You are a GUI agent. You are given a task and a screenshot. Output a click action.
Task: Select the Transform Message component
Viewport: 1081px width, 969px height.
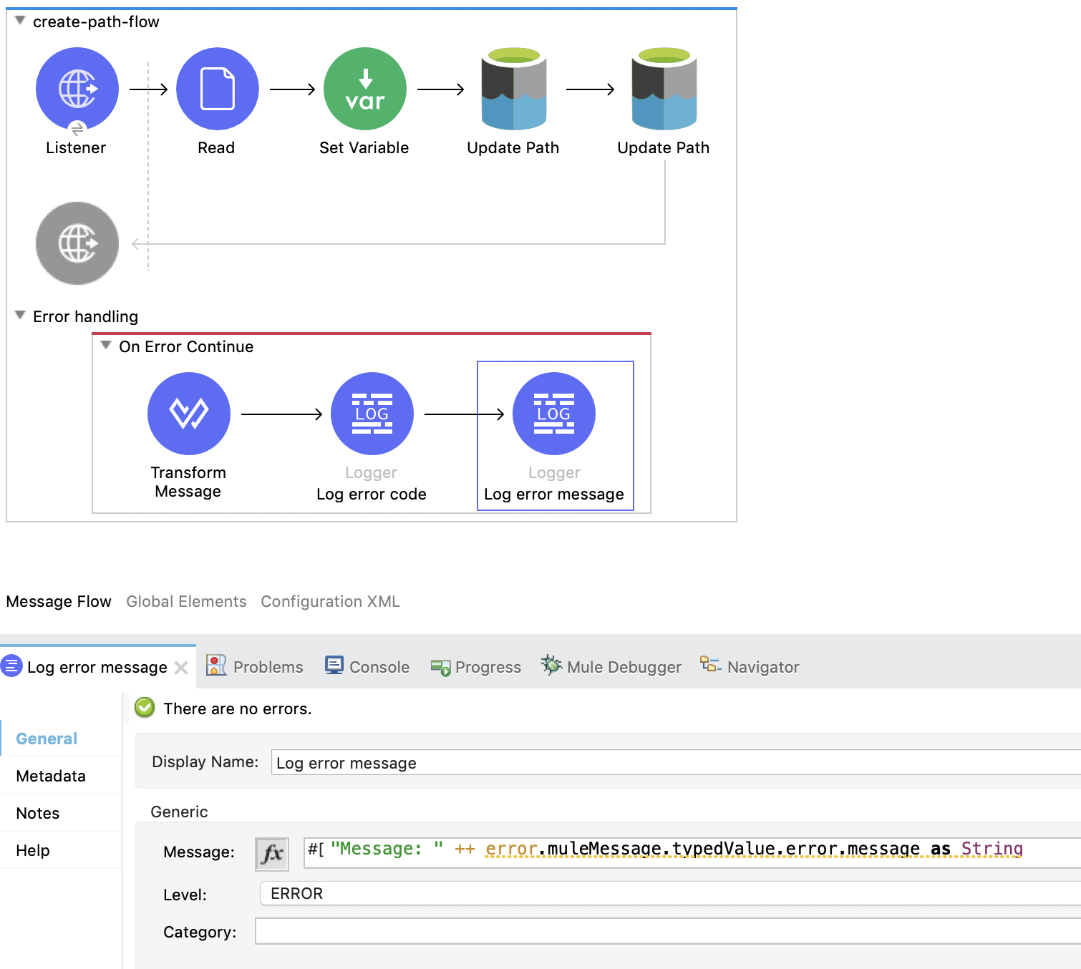pos(188,414)
